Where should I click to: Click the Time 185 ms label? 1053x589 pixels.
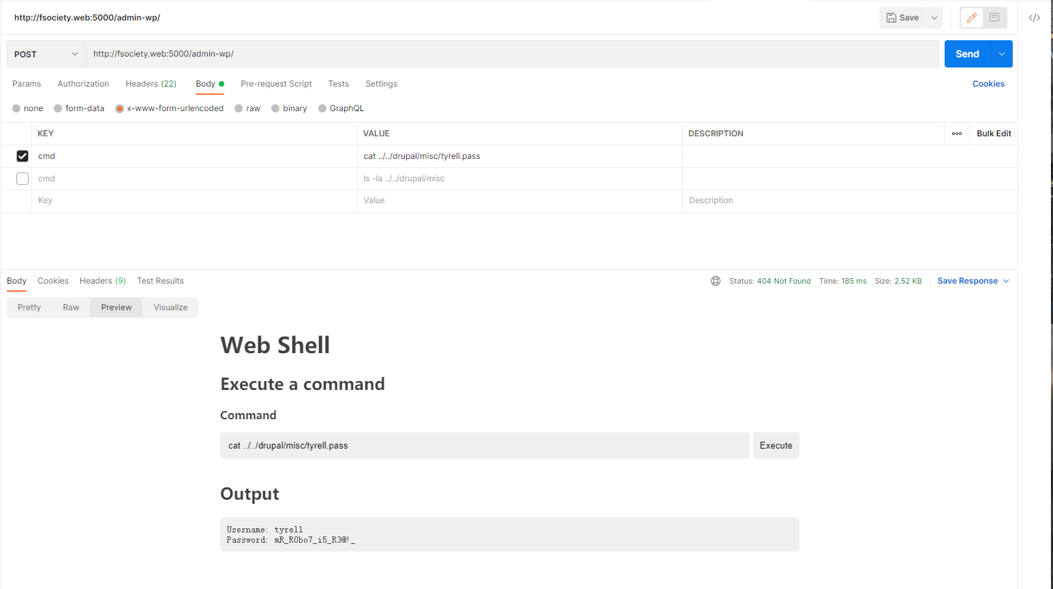click(843, 281)
